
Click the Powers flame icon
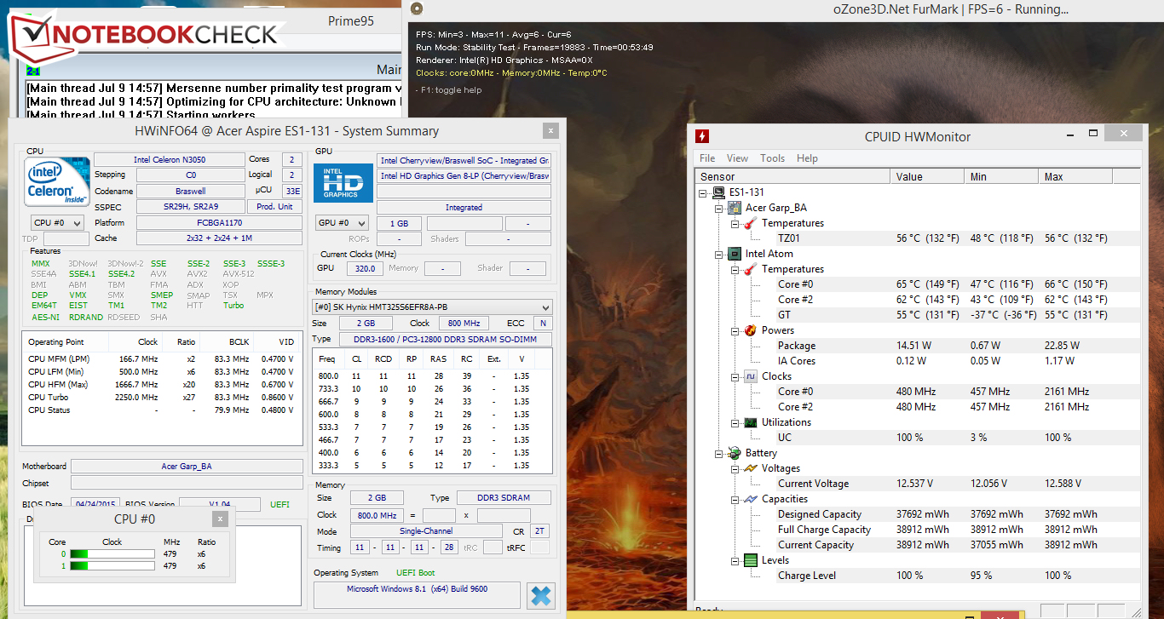point(750,330)
